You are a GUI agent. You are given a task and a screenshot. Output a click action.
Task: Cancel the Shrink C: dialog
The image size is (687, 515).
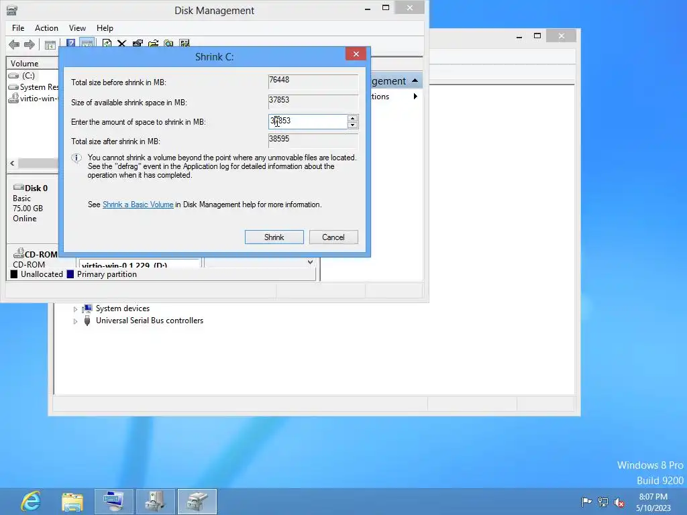tap(333, 237)
